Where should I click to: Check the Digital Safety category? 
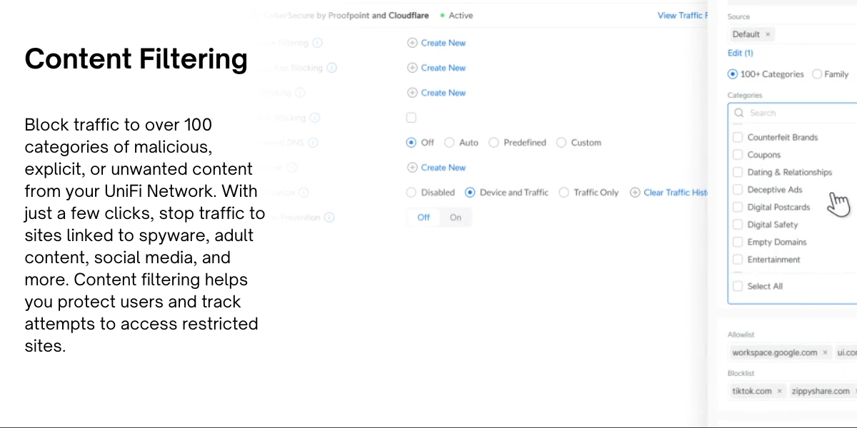click(x=738, y=225)
